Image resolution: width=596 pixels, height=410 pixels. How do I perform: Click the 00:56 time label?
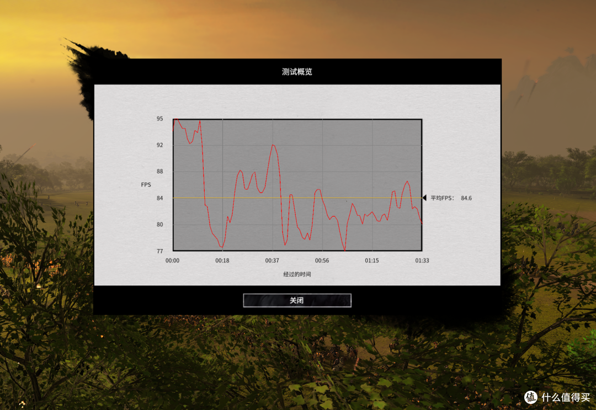pyautogui.click(x=322, y=260)
